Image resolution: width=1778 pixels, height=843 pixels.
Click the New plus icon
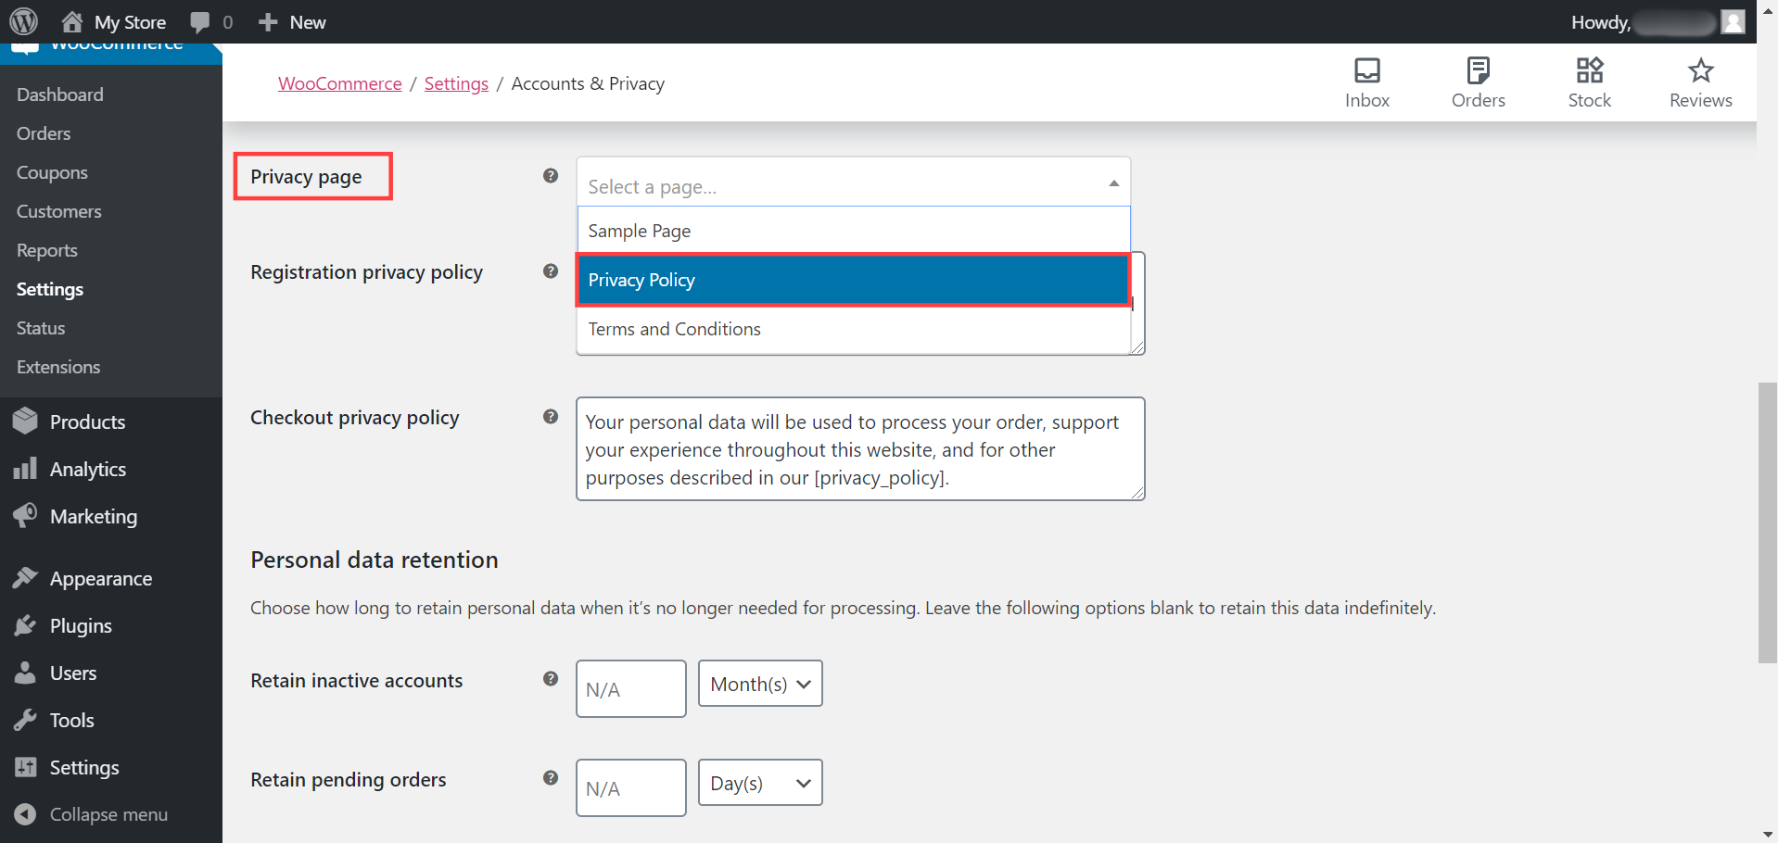(x=268, y=22)
